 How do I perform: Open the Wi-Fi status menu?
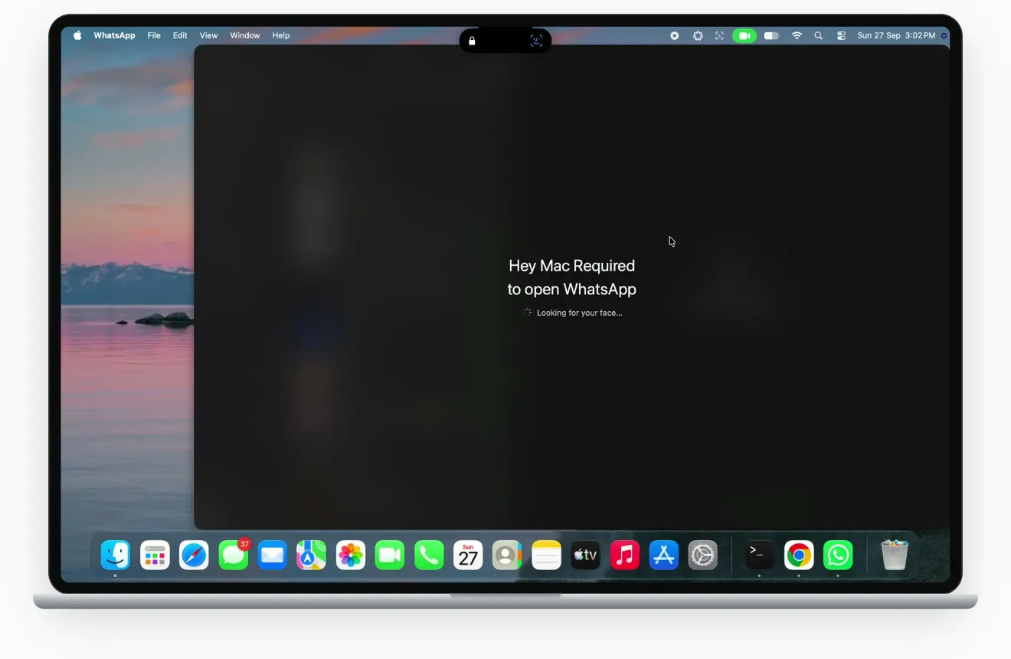797,35
